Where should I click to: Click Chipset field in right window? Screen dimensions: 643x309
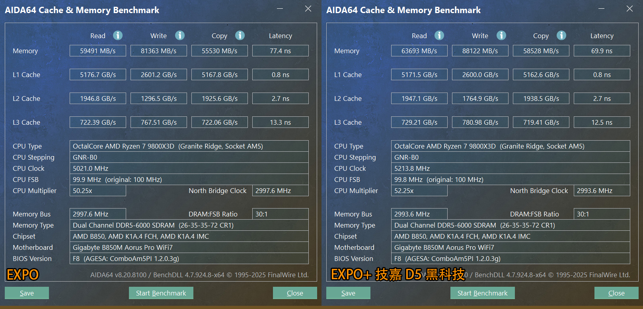click(511, 236)
